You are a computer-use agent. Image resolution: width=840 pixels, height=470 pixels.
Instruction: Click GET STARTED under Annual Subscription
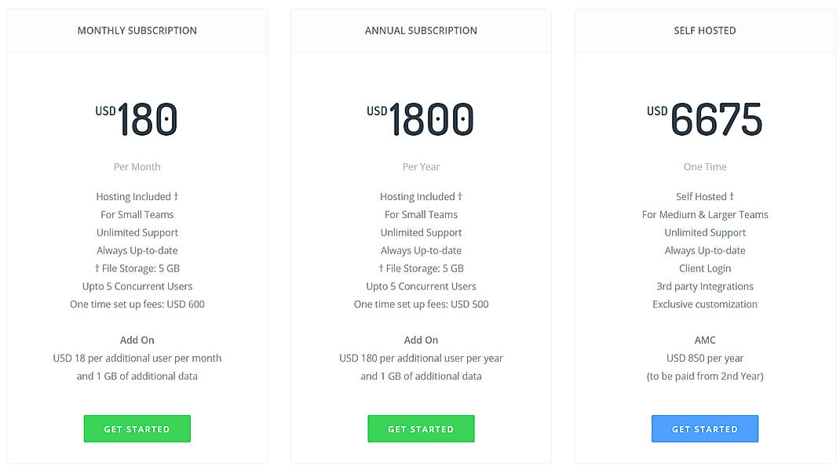421,428
